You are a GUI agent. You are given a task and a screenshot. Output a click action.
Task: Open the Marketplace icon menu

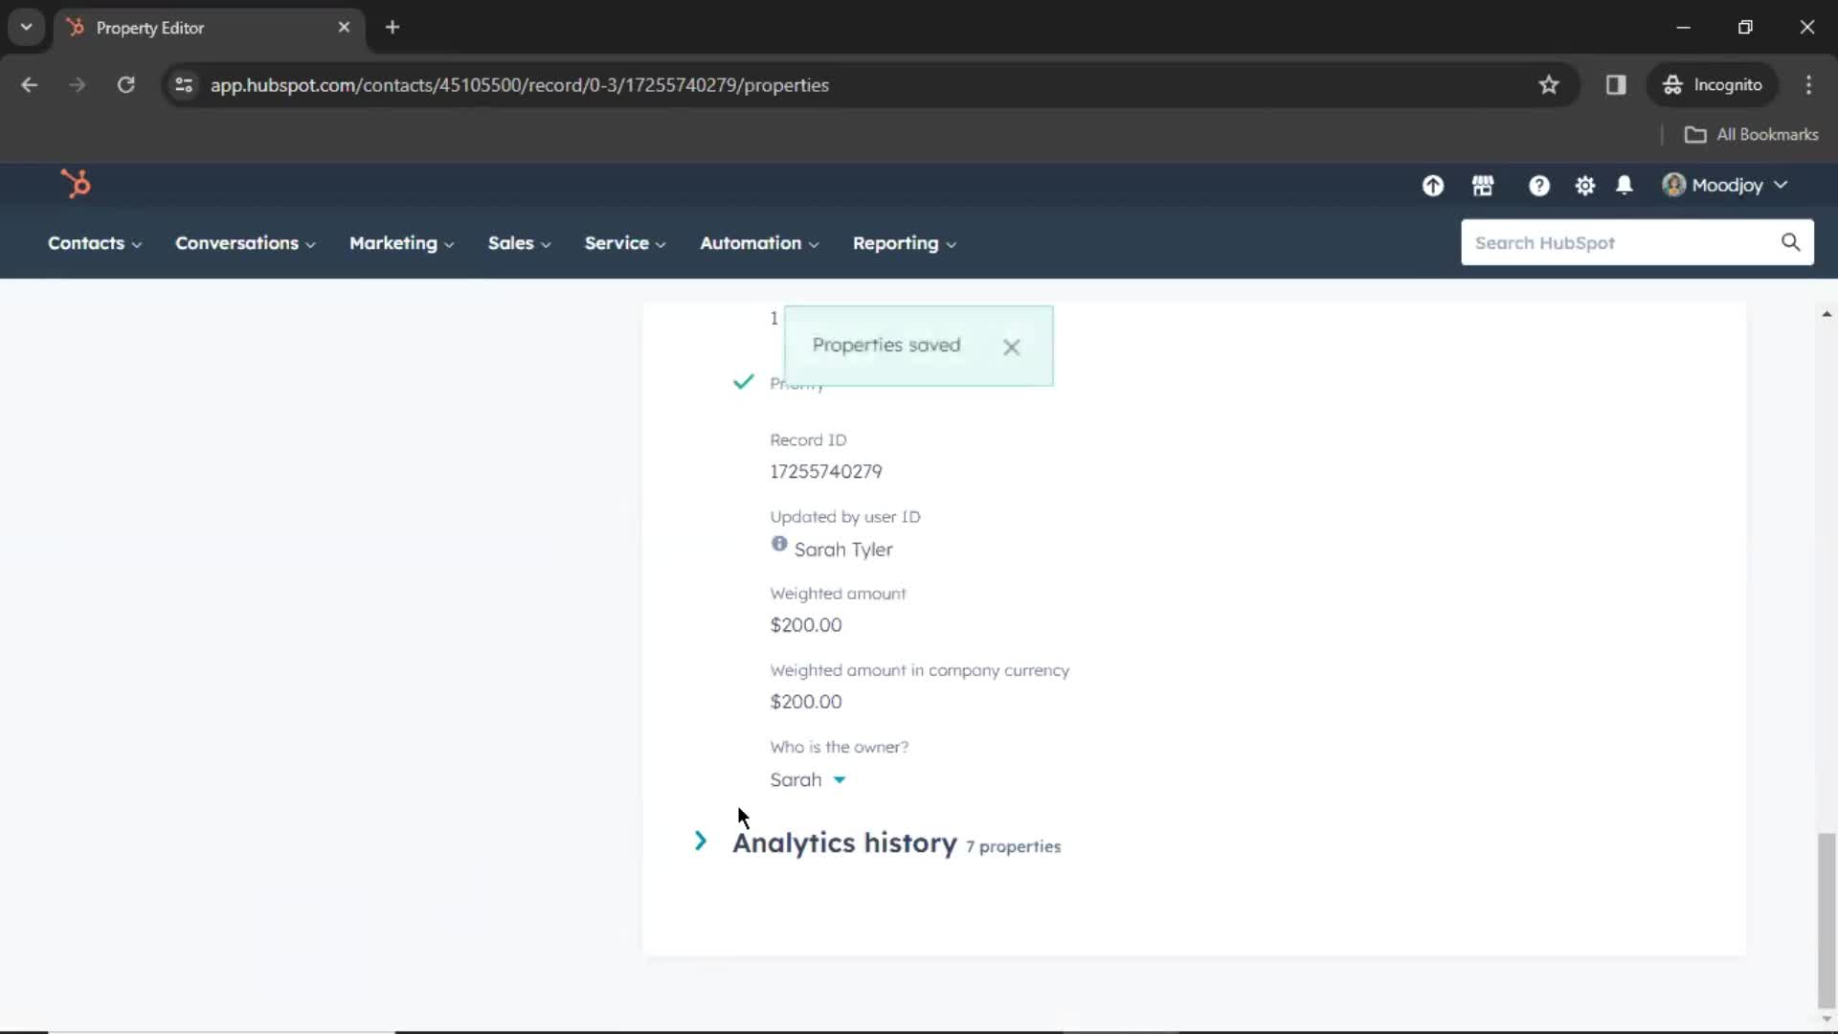pos(1483,186)
